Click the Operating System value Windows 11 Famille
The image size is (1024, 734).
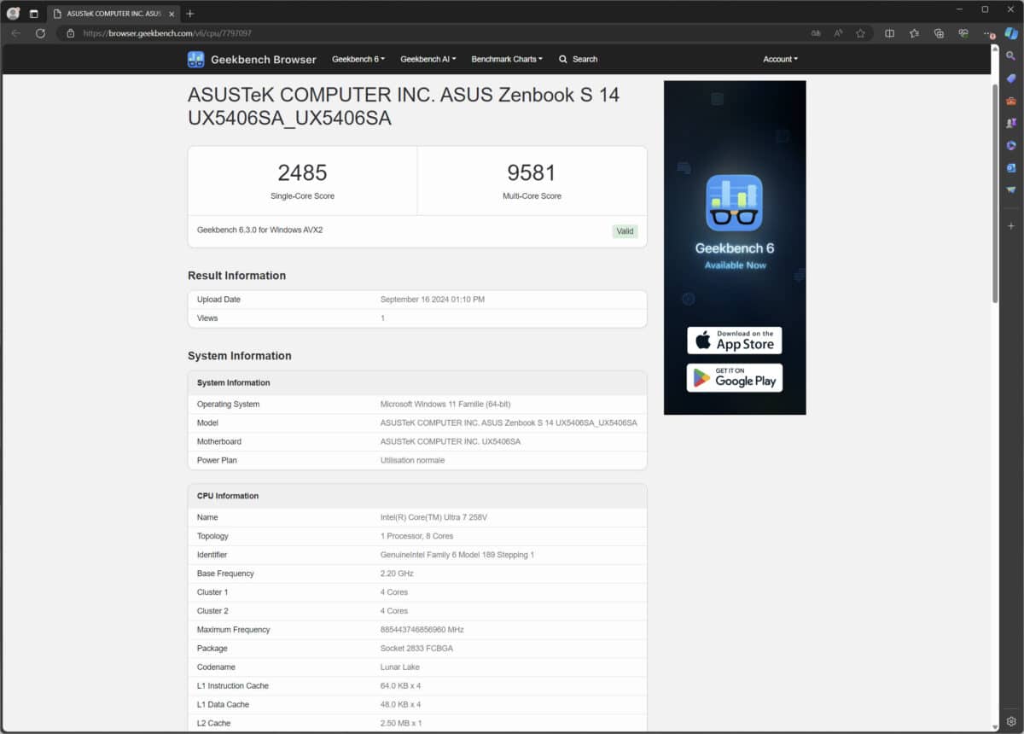(445, 405)
